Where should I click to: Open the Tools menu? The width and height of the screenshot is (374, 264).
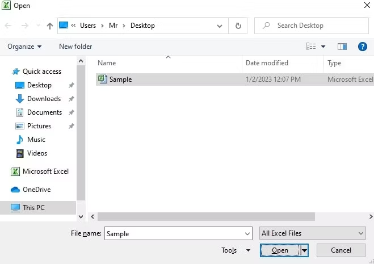tap(236, 250)
